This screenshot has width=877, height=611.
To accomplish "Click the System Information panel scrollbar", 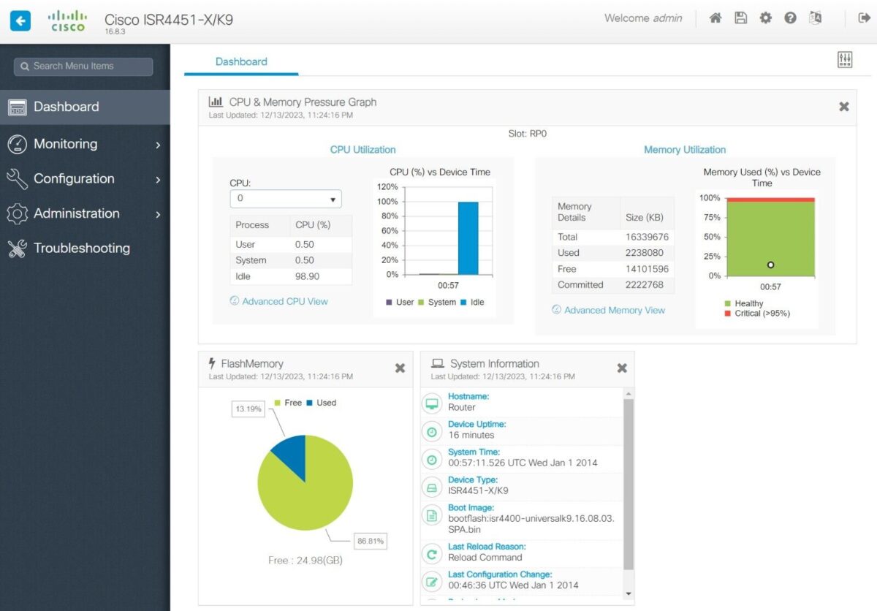I will coord(628,482).
